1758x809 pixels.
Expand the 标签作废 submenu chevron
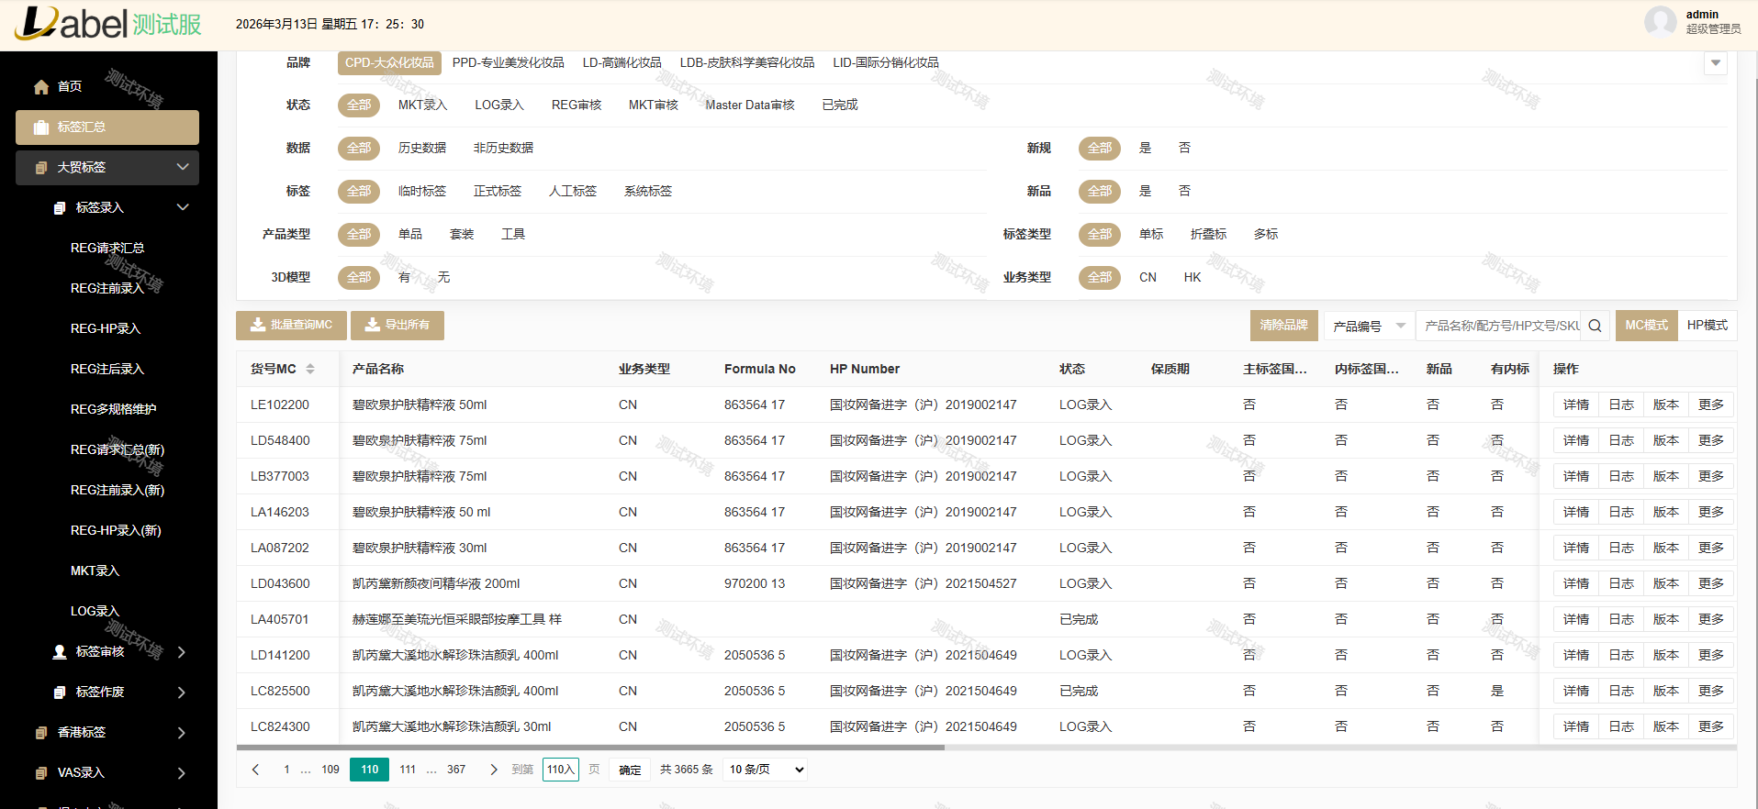tap(182, 693)
